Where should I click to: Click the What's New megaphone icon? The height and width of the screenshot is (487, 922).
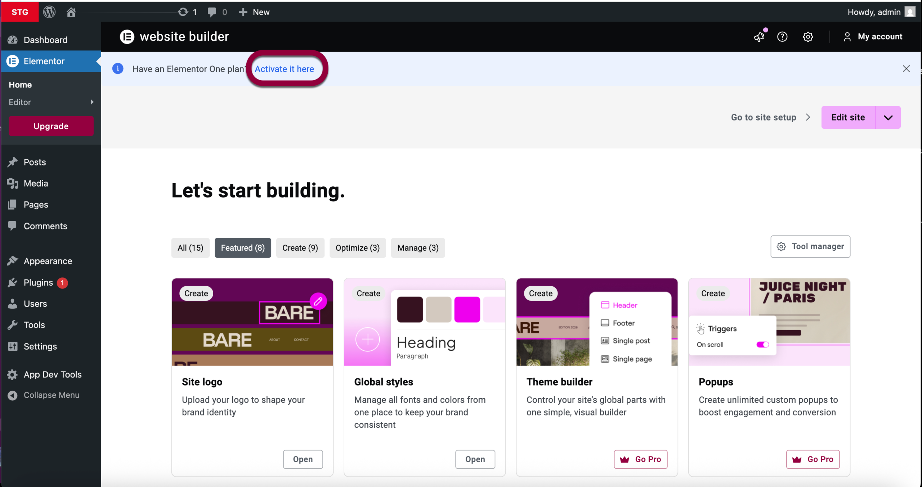point(759,37)
